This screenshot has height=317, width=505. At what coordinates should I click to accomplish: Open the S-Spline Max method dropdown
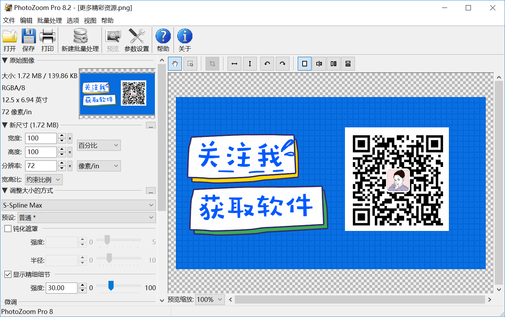[79, 205]
